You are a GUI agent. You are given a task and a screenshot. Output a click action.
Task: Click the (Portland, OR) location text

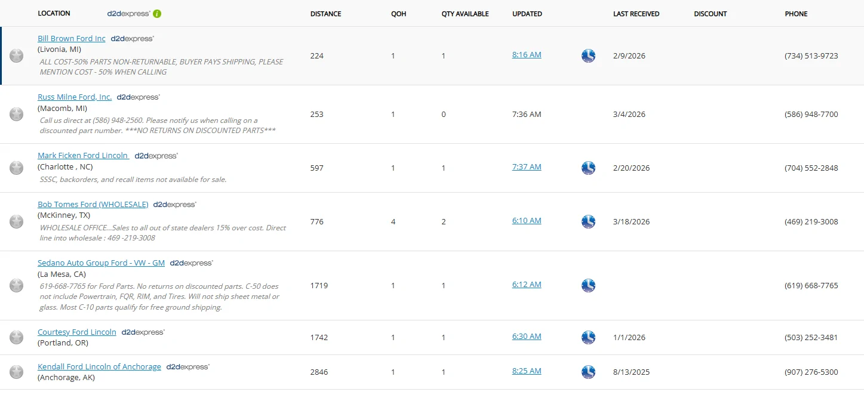tap(62, 343)
